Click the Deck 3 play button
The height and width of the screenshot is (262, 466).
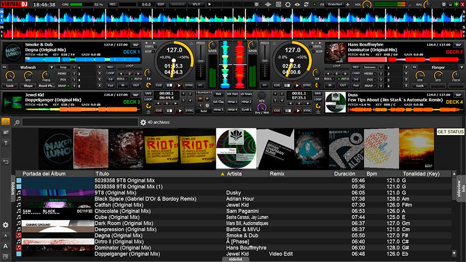pos(179,110)
